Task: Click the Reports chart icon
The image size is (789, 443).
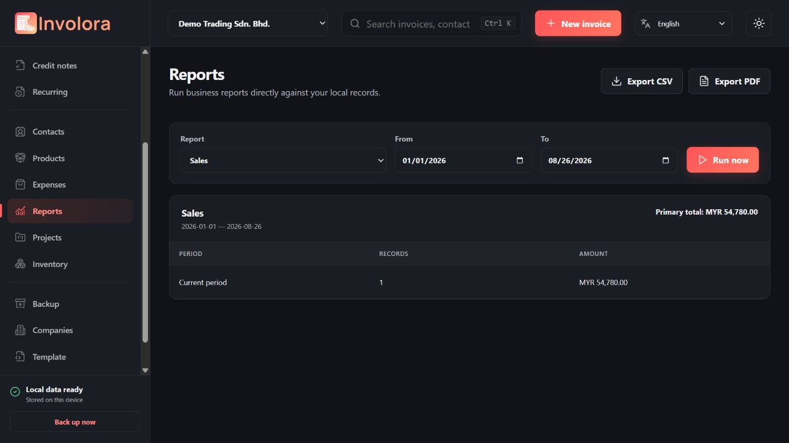Action: click(20, 211)
